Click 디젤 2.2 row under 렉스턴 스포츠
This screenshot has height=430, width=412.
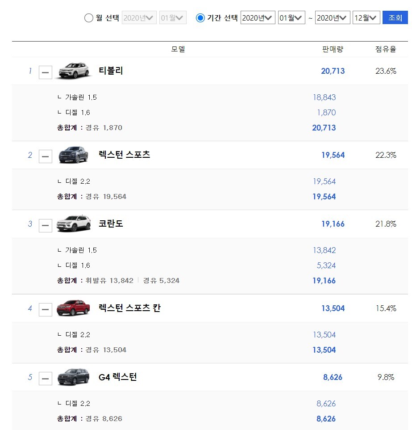tap(74, 181)
